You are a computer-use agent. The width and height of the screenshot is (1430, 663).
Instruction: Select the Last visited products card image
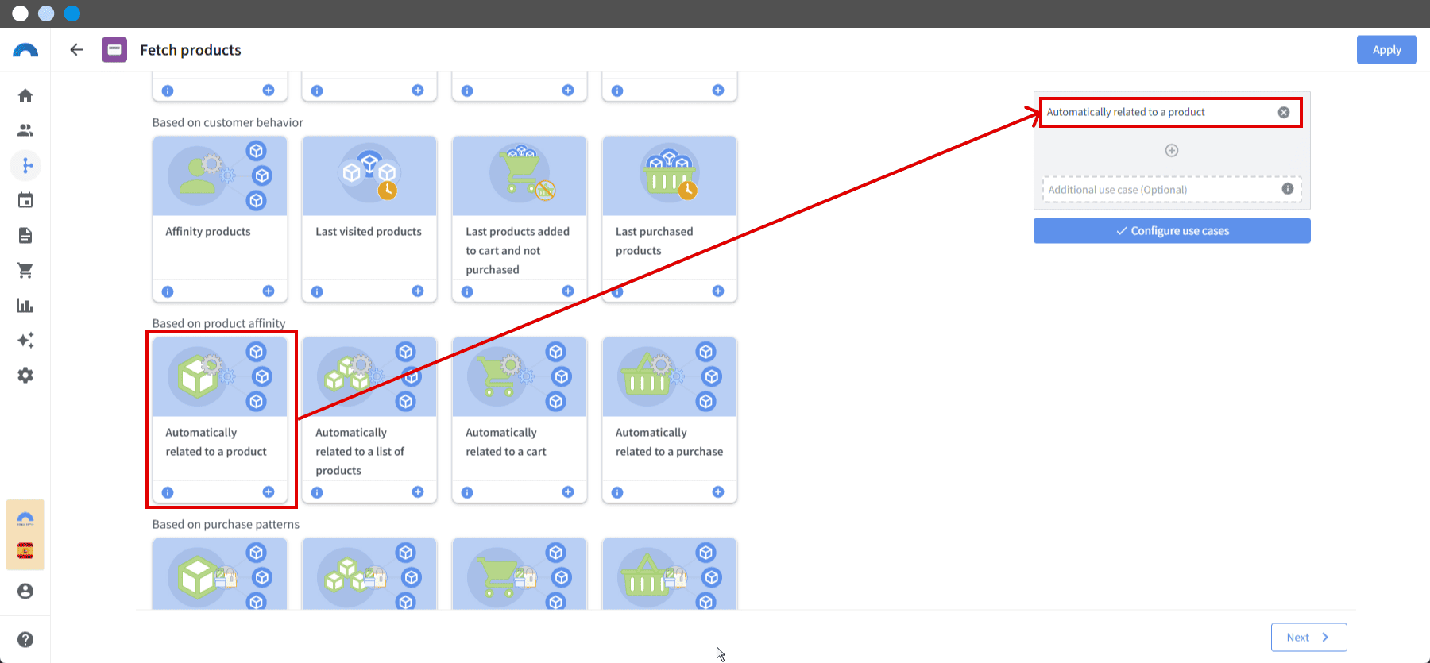pos(369,176)
